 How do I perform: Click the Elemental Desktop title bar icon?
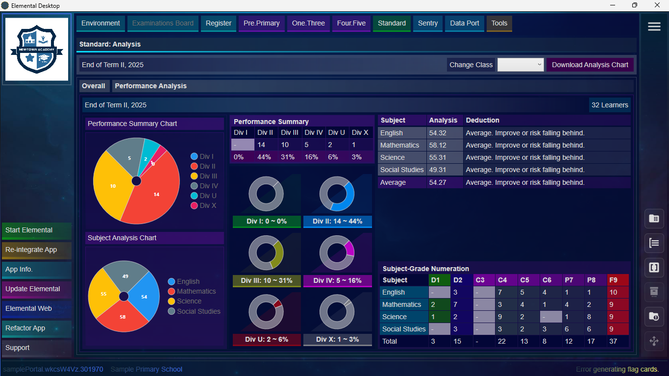(x=5, y=5)
